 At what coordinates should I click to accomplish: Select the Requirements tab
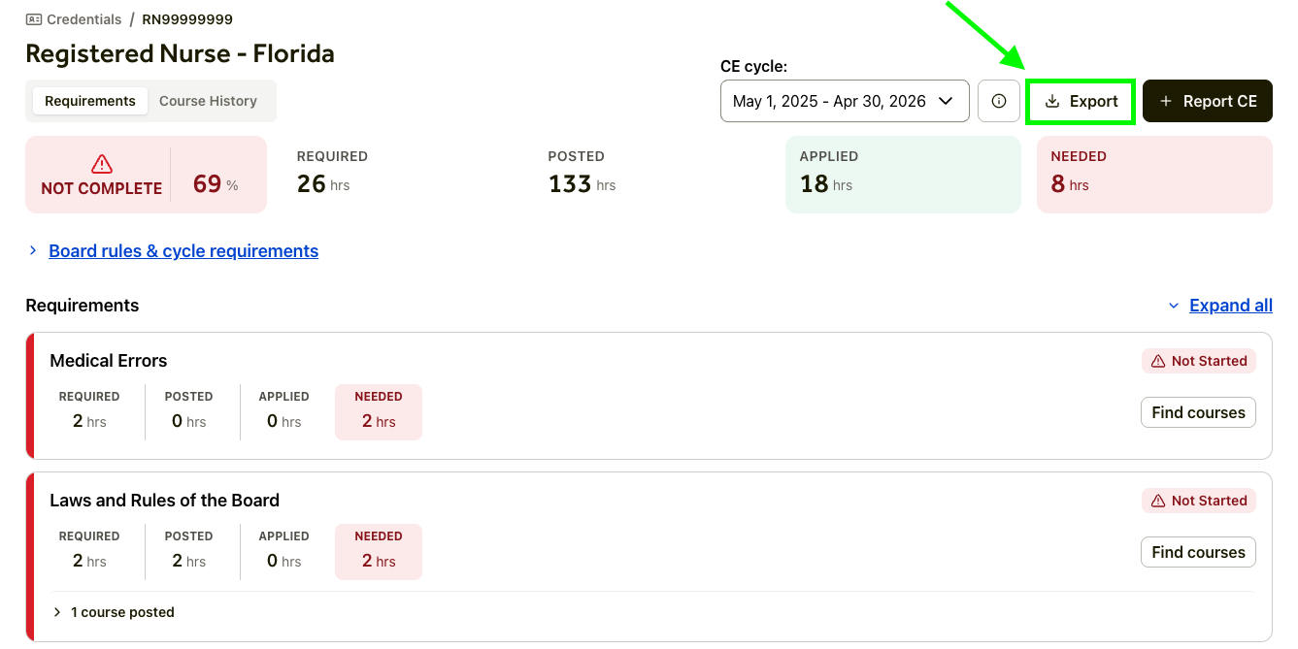pyautogui.click(x=90, y=101)
